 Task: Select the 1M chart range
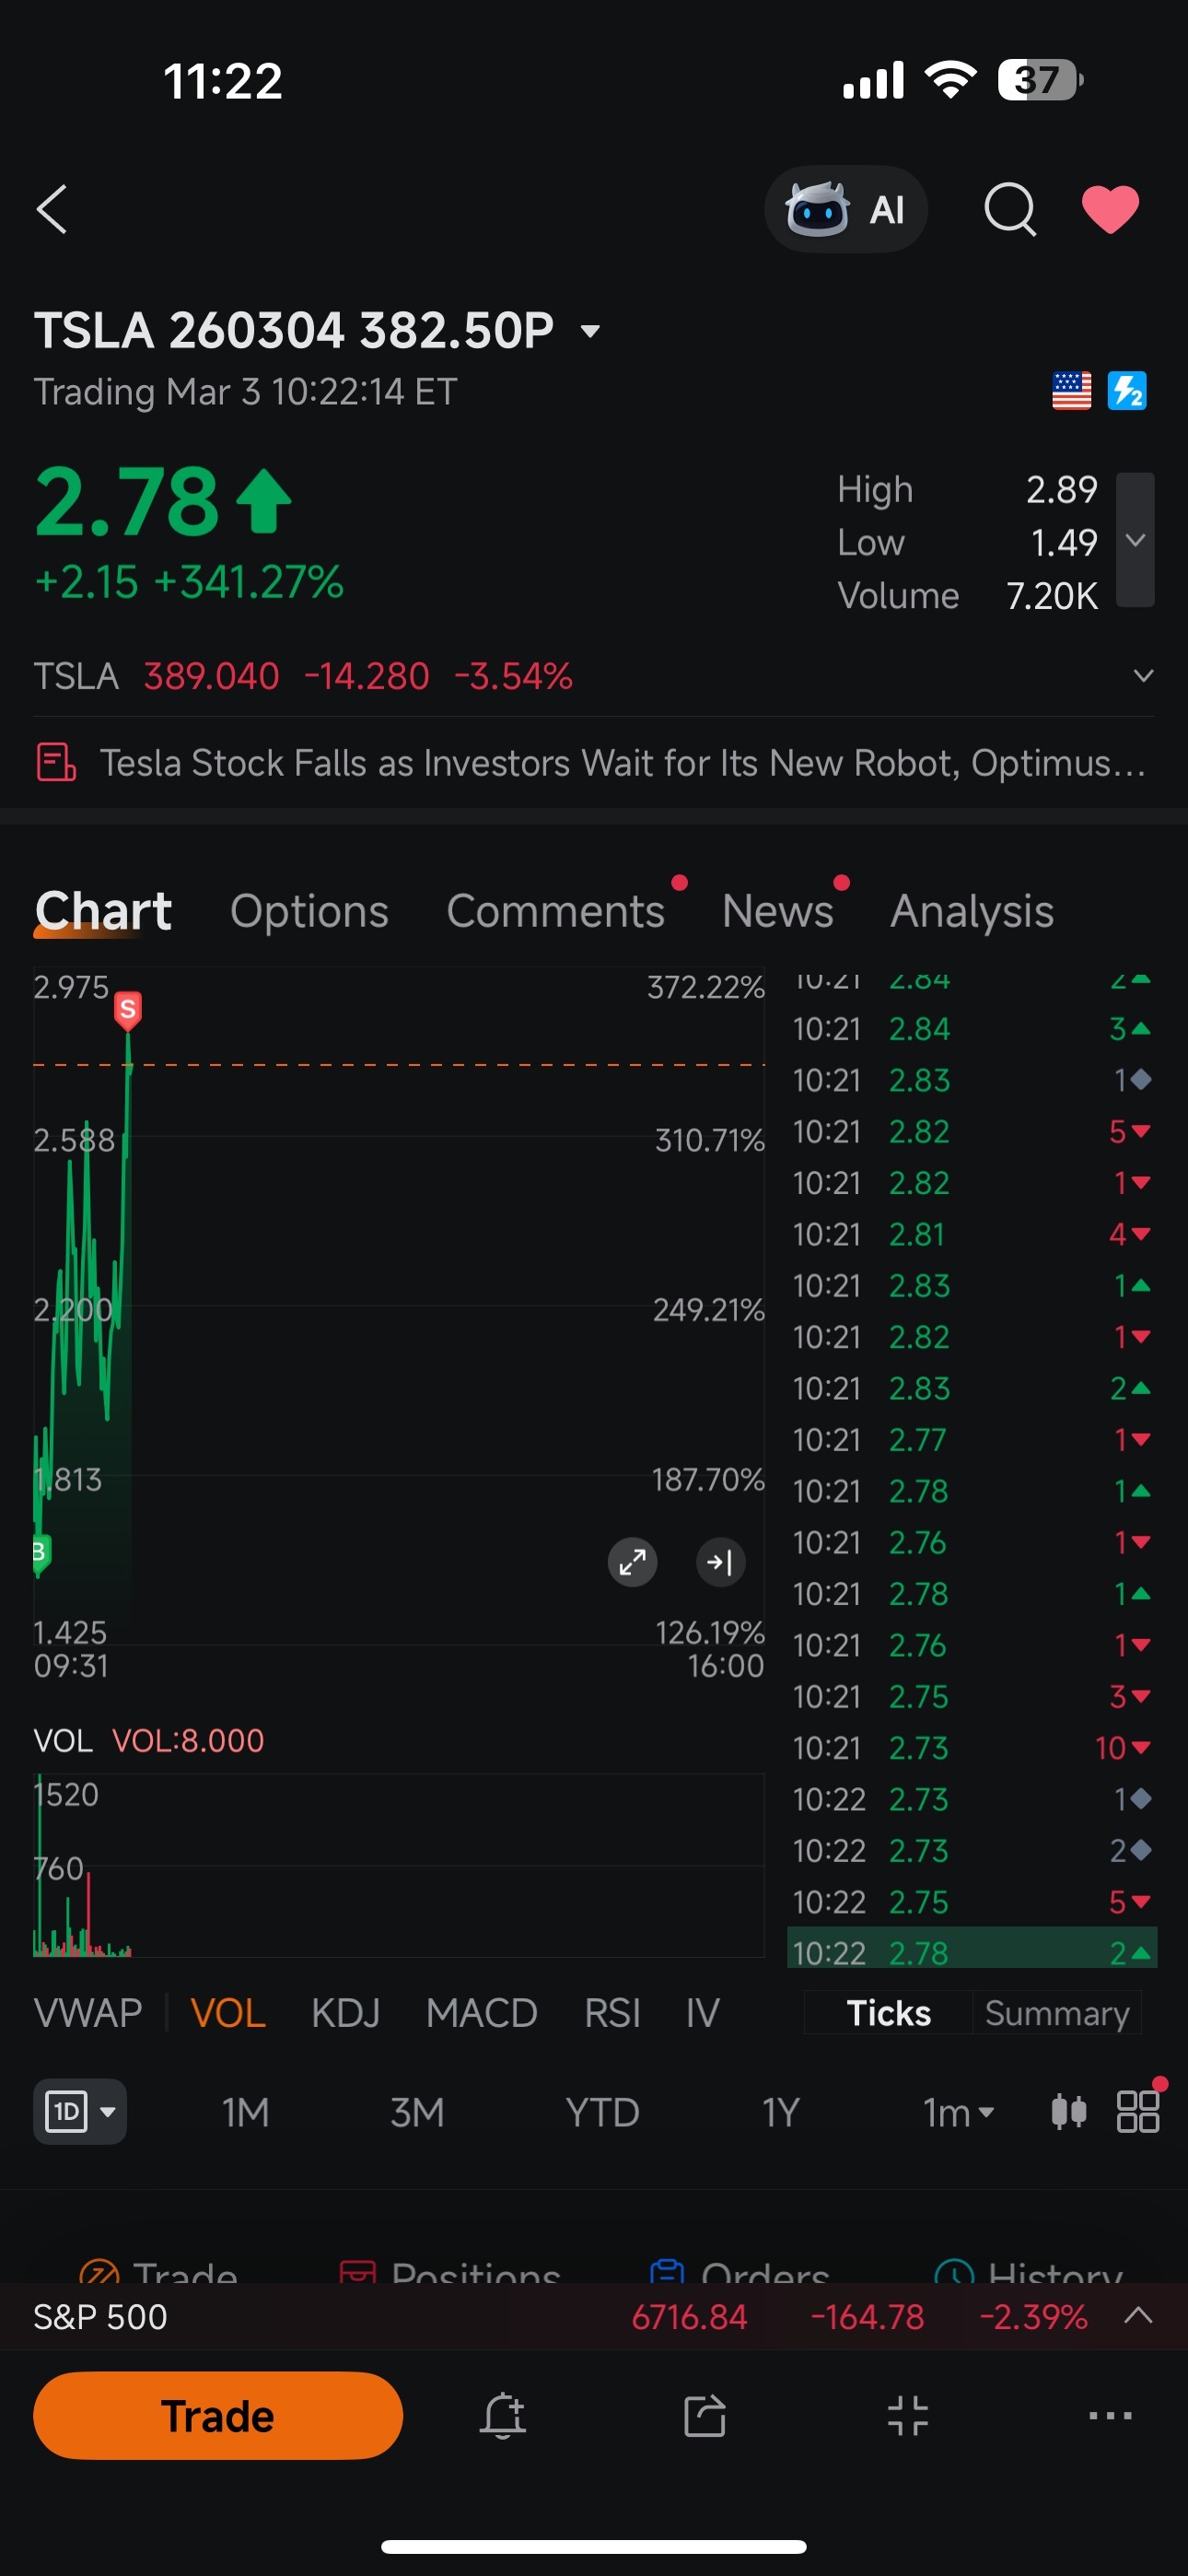[x=245, y=2112]
